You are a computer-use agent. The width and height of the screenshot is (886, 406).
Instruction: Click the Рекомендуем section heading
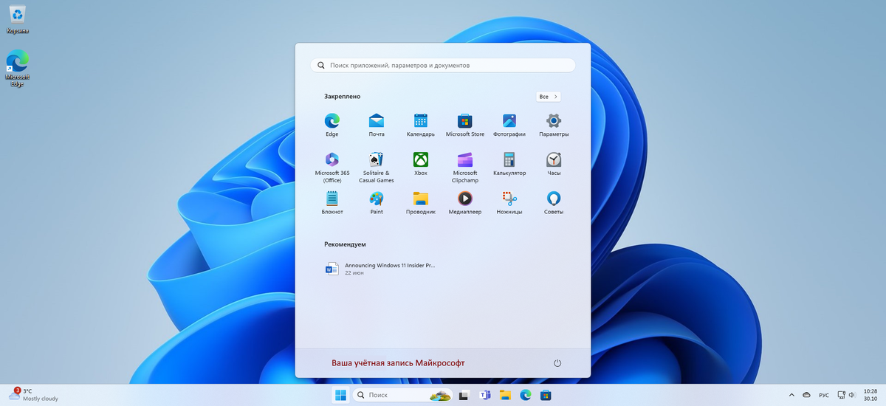[x=345, y=244]
